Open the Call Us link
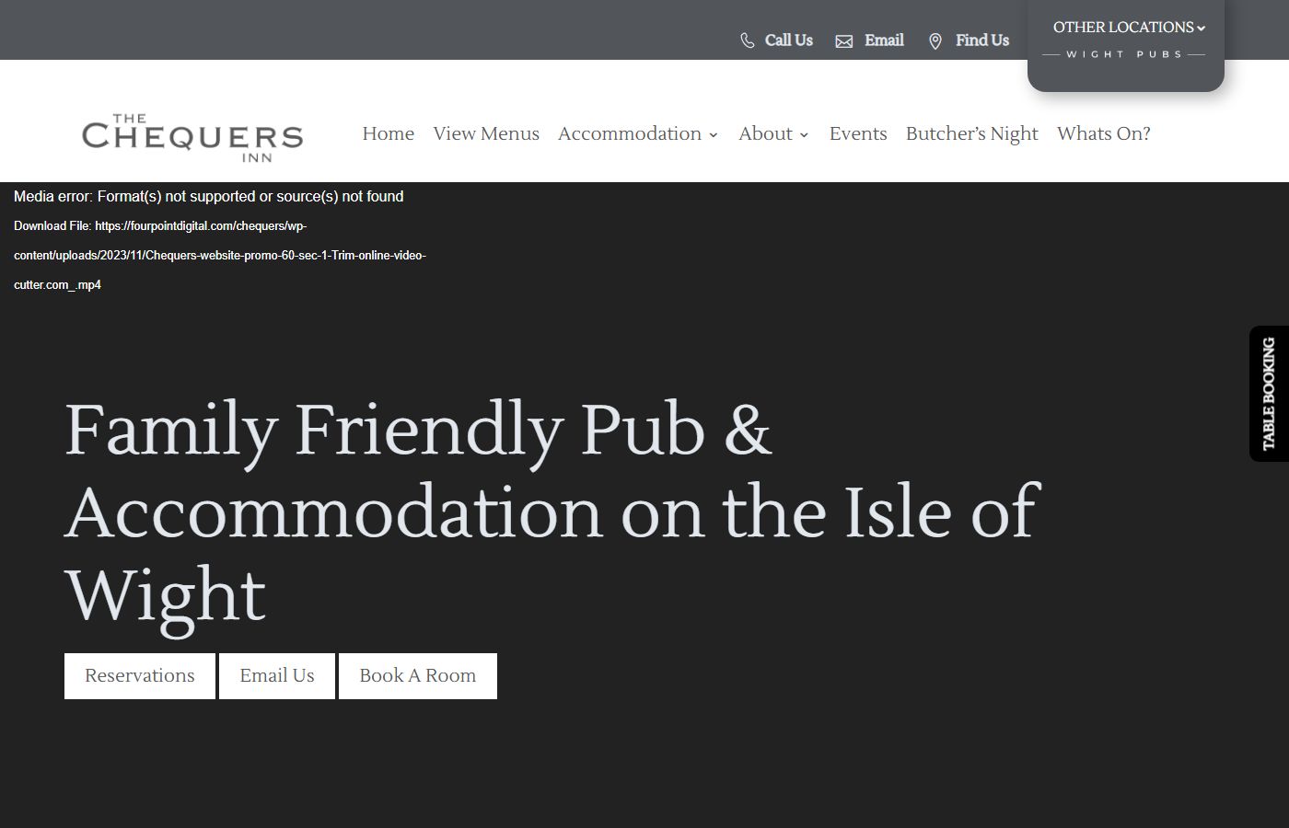Viewport: 1289px width, 828px height. pos(789,40)
